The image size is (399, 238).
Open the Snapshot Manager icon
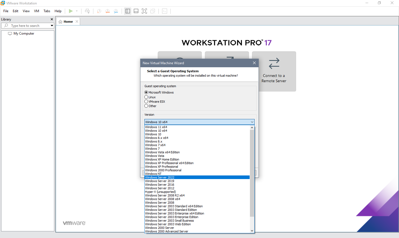pos(116,11)
